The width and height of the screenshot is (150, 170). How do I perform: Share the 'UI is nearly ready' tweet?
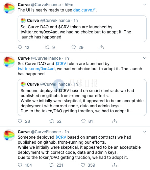pyautogui.click(x=102, y=47)
